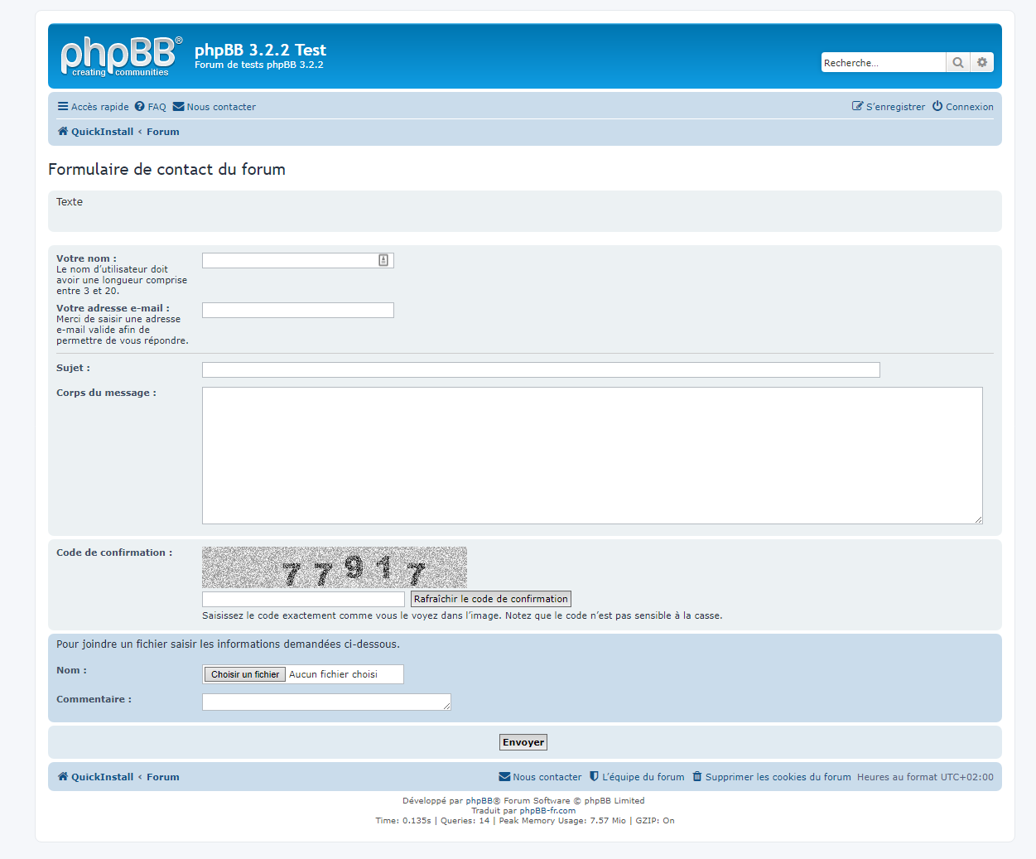The width and height of the screenshot is (1036, 859).
Task: Click the phpBB logo in header
Action: coord(121,56)
